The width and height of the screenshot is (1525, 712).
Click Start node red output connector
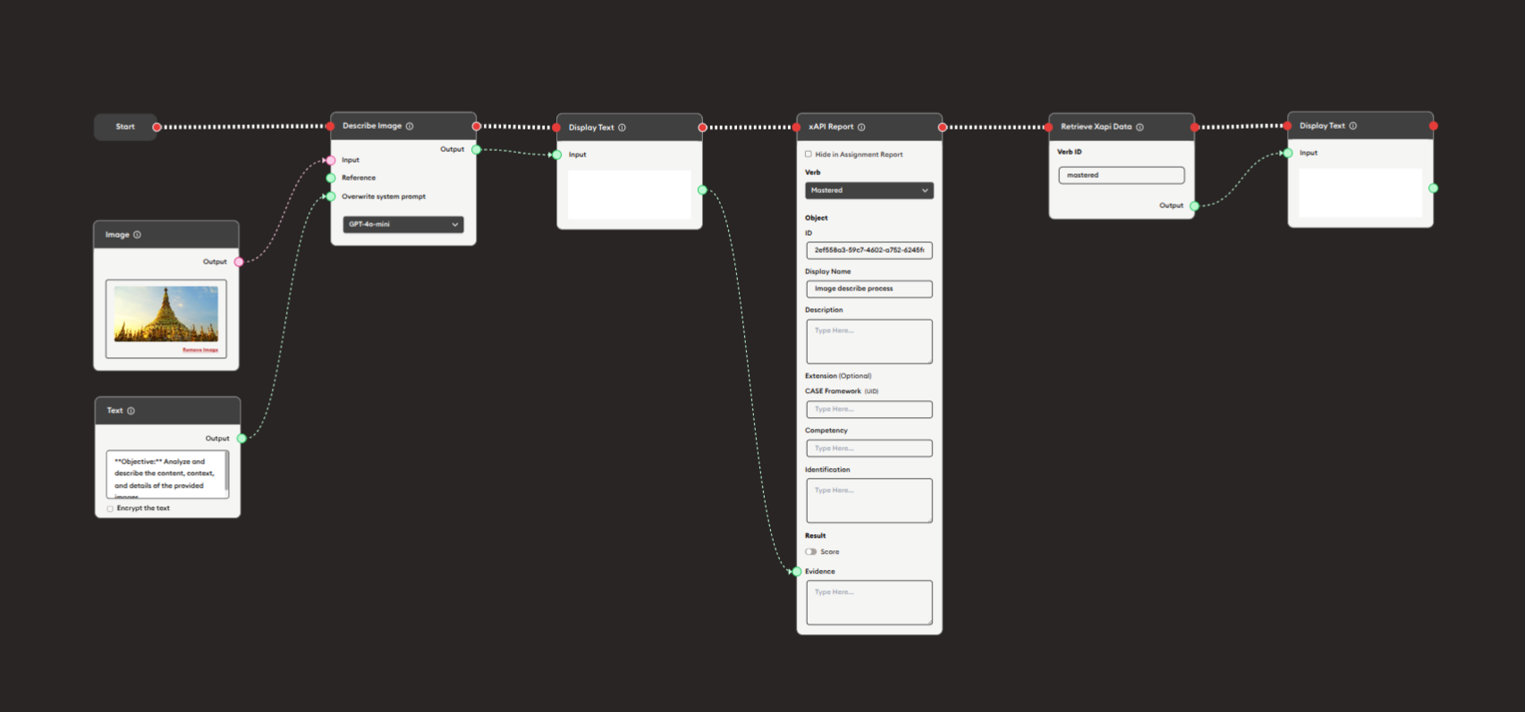(157, 127)
